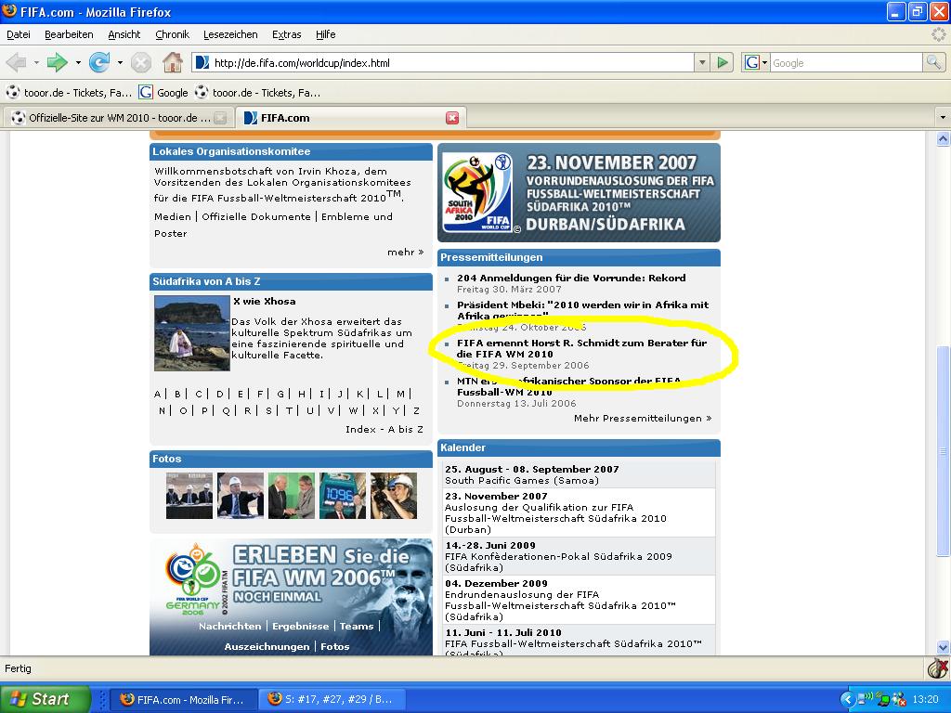Click the Windows Start button
The width and height of the screenshot is (951, 713).
pyautogui.click(x=45, y=699)
